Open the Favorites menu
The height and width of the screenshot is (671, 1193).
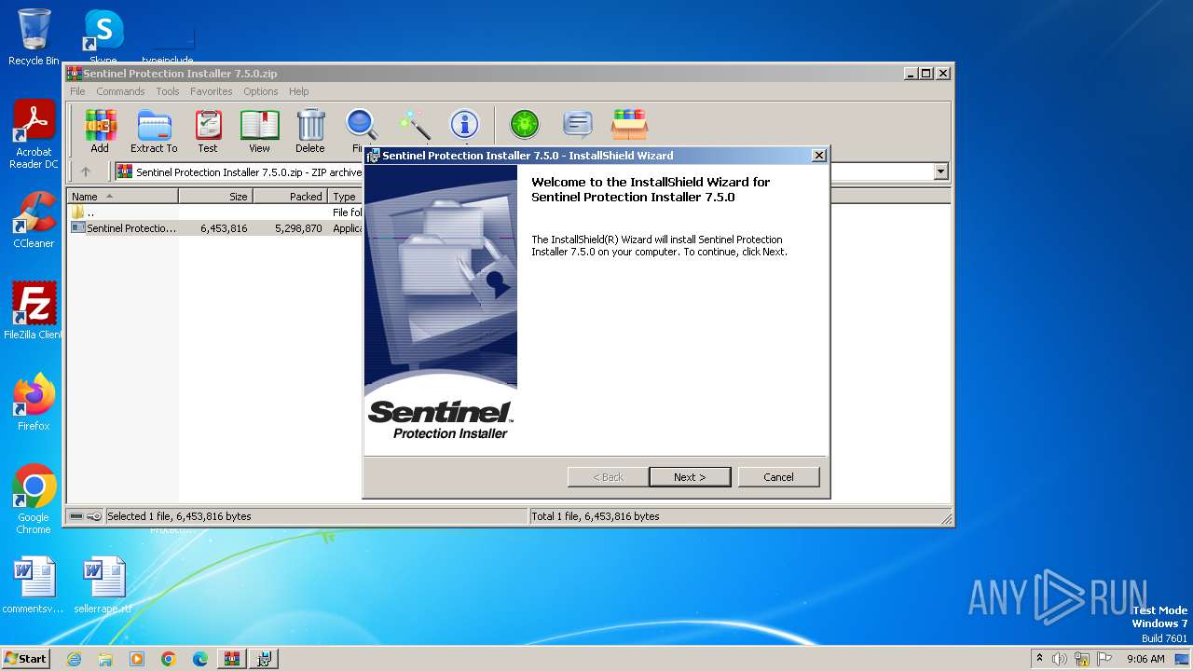(212, 91)
